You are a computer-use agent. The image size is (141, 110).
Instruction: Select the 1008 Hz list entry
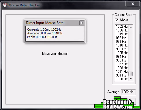pos(122,79)
